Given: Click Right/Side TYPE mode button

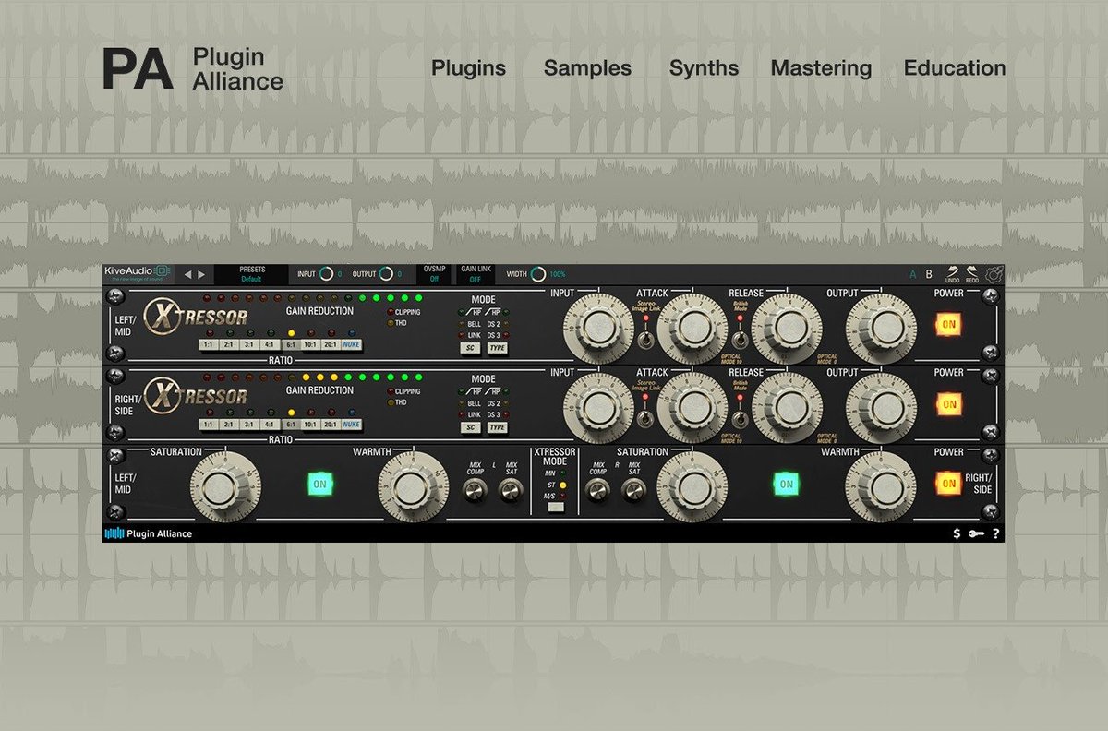Looking at the screenshot, I should [x=498, y=427].
